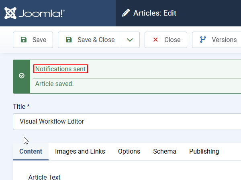This screenshot has height=180, width=241.
Task: Click the Articles: Edit page heading
Action: [155, 13]
